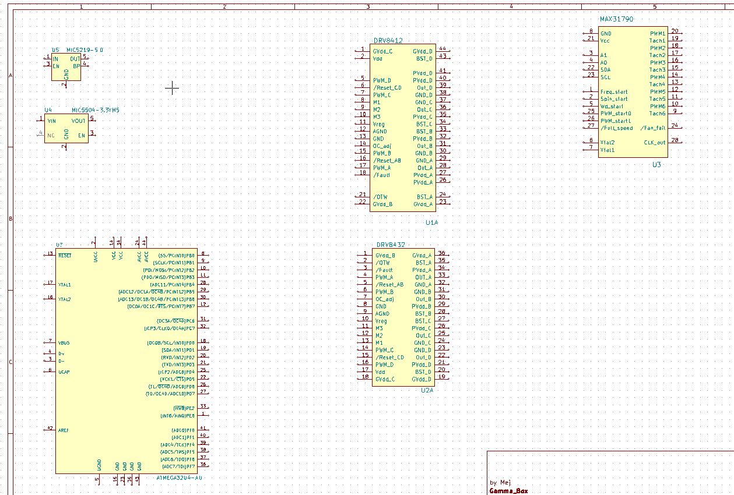This screenshot has width=734, height=495.
Task: Click the XTAL2 pin label on ATmega
Action: [x=64, y=299]
